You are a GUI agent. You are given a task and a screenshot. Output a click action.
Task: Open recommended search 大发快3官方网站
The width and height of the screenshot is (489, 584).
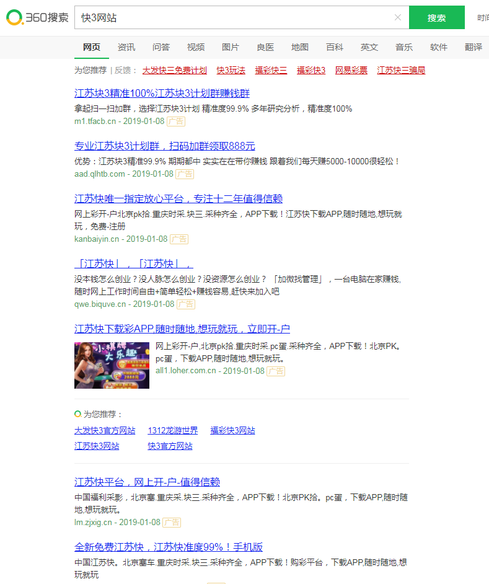tap(105, 430)
